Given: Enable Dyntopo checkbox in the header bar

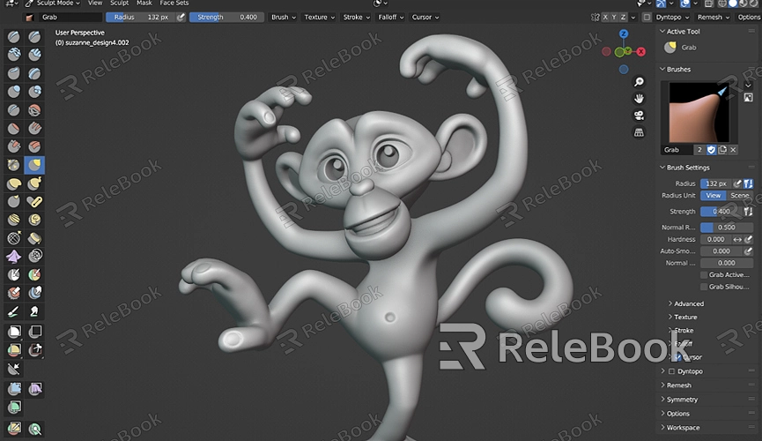Looking at the screenshot, I should point(647,17).
